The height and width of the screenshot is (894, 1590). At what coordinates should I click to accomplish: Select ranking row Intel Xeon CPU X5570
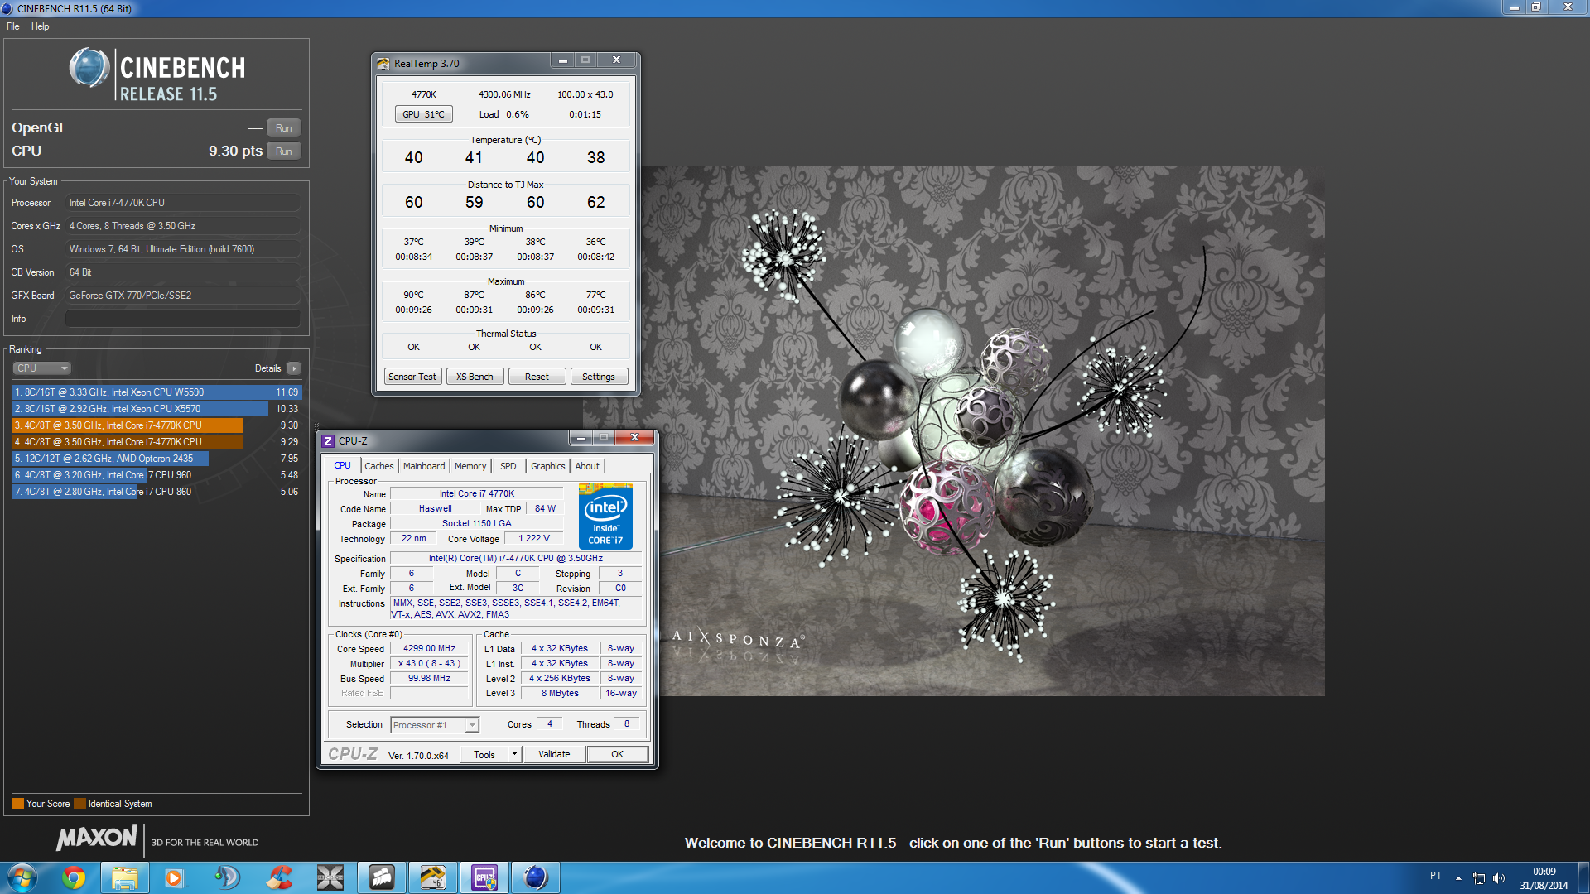point(157,409)
